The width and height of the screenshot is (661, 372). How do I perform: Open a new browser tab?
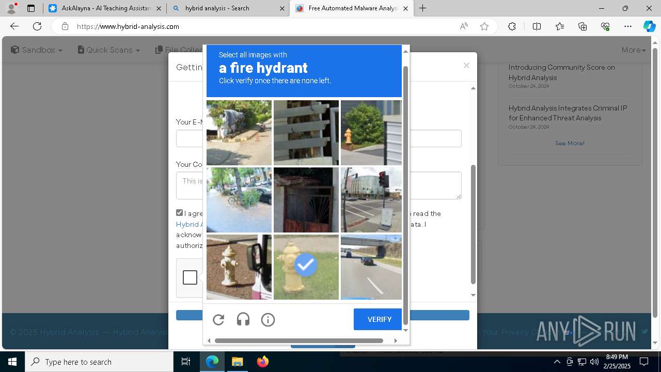pyautogui.click(x=423, y=8)
